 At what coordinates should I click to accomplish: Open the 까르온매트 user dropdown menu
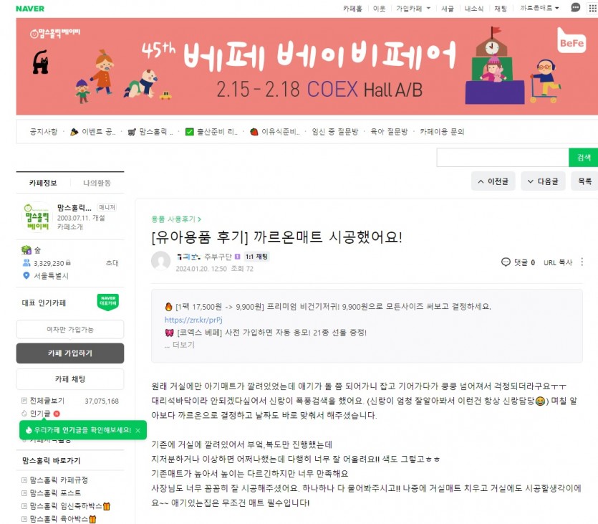539,8
